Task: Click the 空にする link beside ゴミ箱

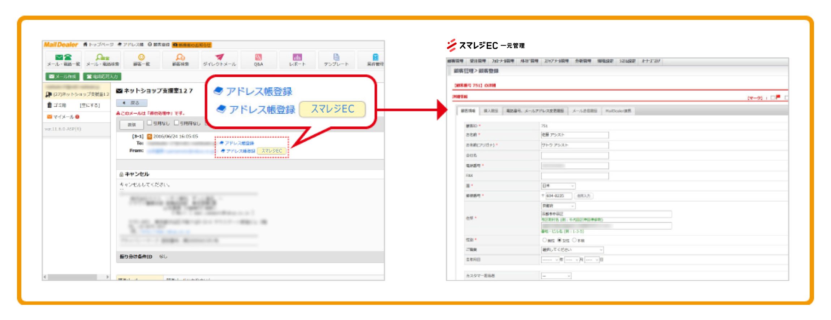Action: click(90, 105)
